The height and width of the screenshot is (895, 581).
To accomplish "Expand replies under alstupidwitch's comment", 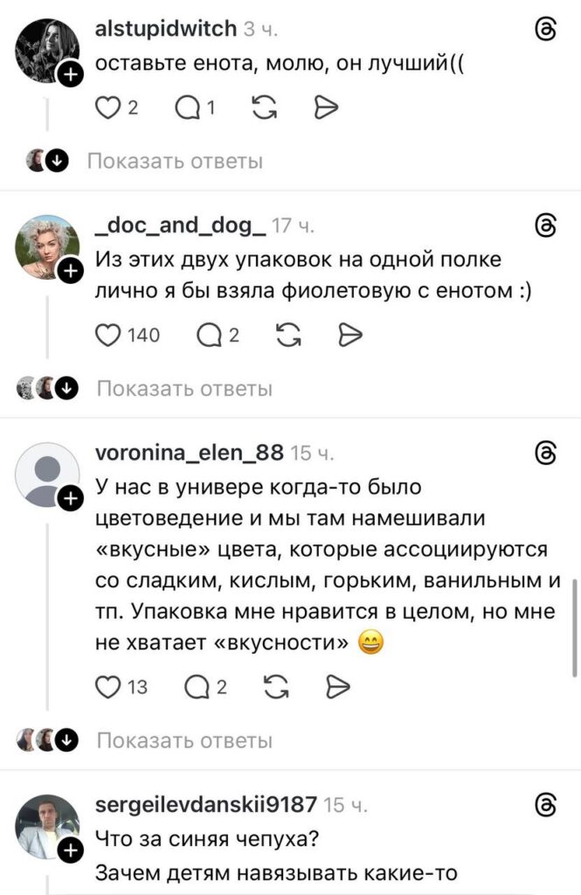I will pyautogui.click(x=175, y=161).
